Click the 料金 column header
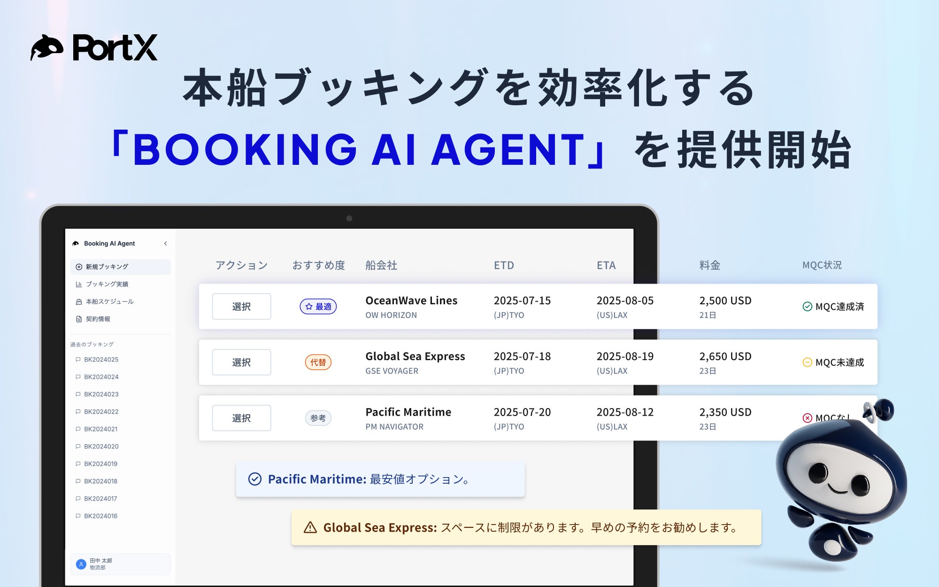Screen dimensions: 939x587 [710, 265]
